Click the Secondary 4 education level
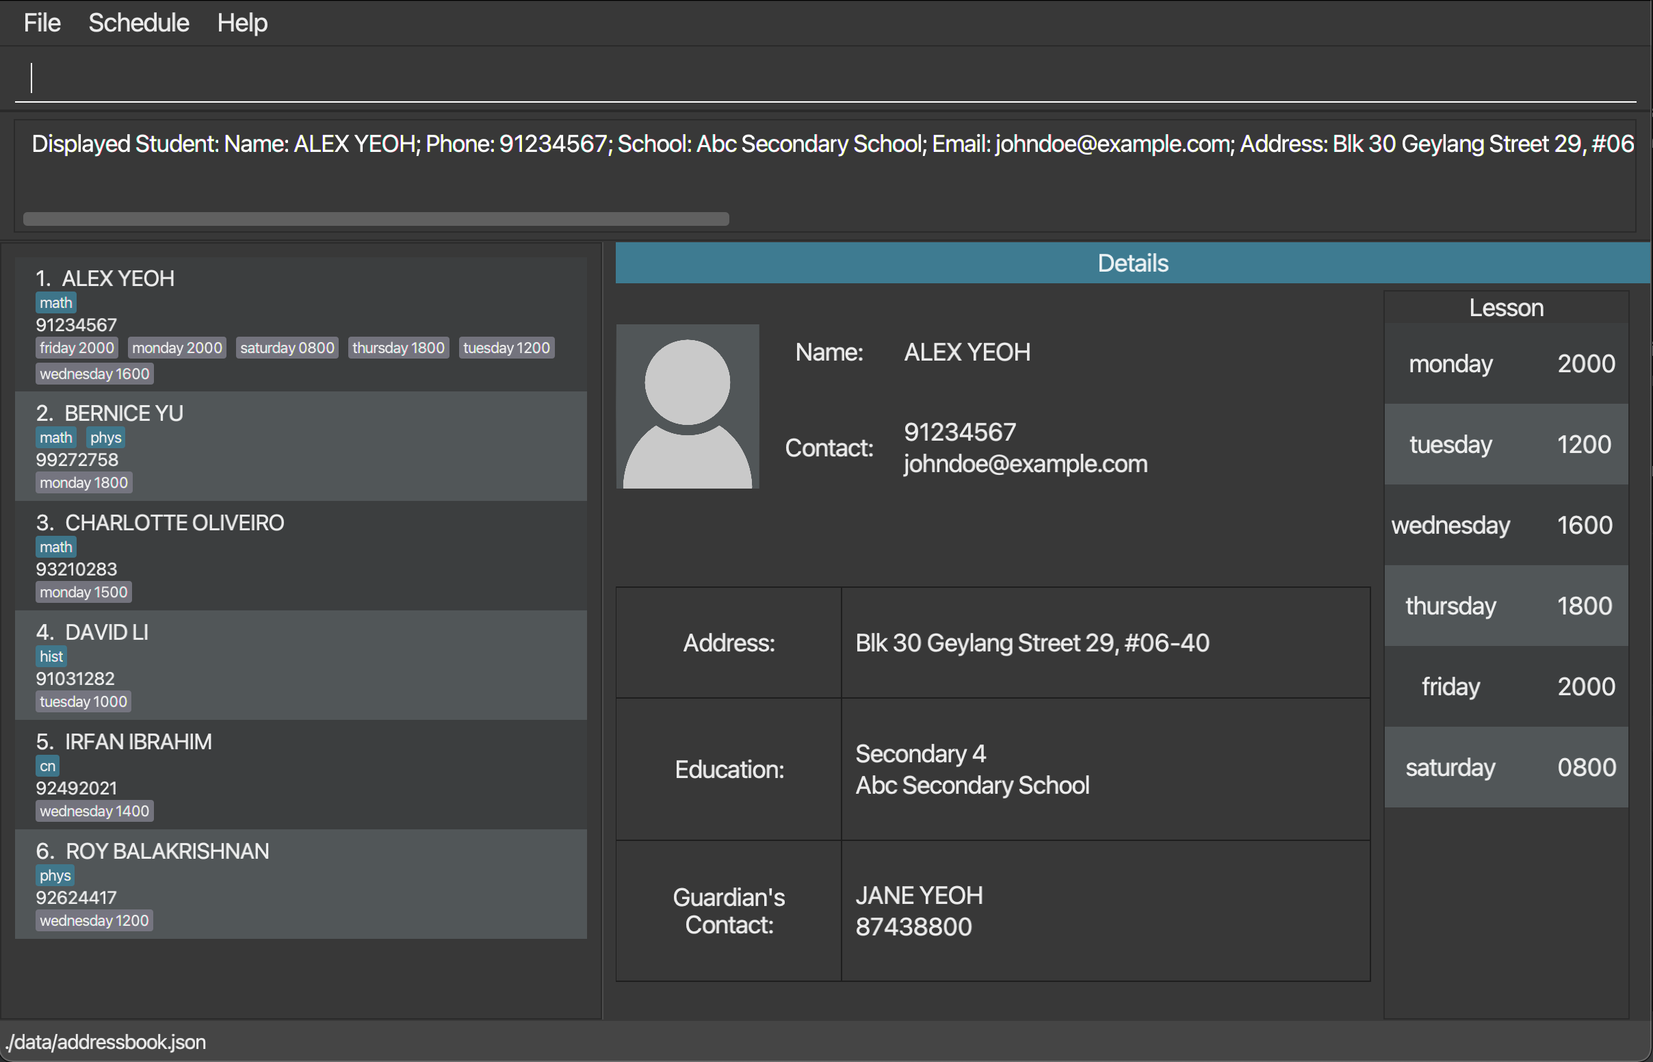 (921, 754)
